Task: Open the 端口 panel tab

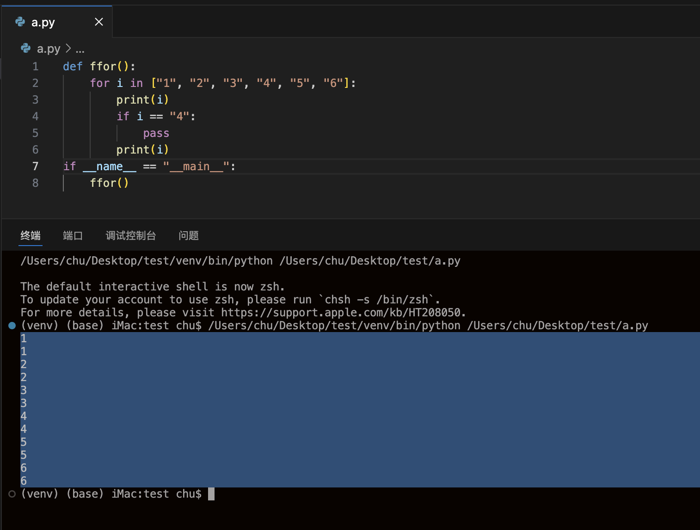Action: [73, 235]
